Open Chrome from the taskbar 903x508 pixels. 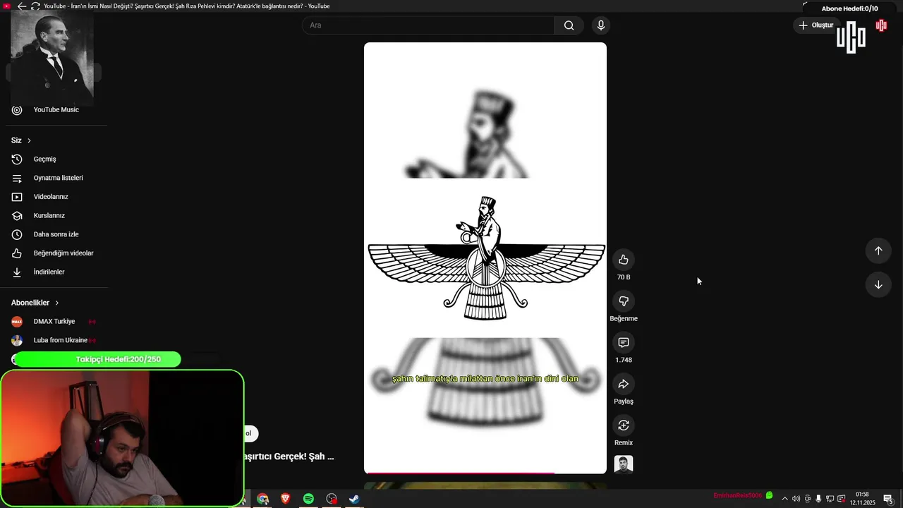coord(262,499)
